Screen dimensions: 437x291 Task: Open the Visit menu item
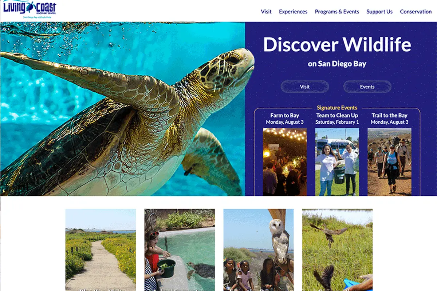tap(266, 12)
